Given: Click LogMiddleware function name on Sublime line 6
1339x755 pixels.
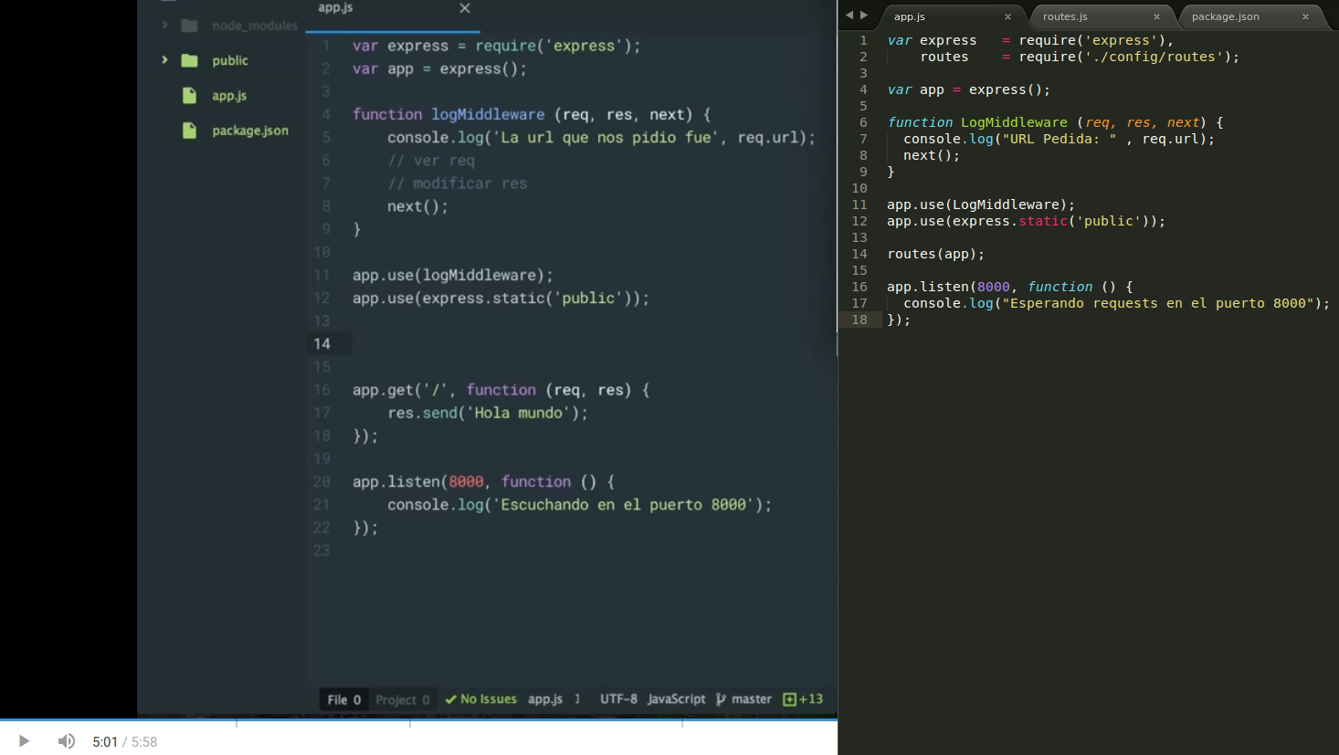Looking at the screenshot, I should pos(1014,122).
